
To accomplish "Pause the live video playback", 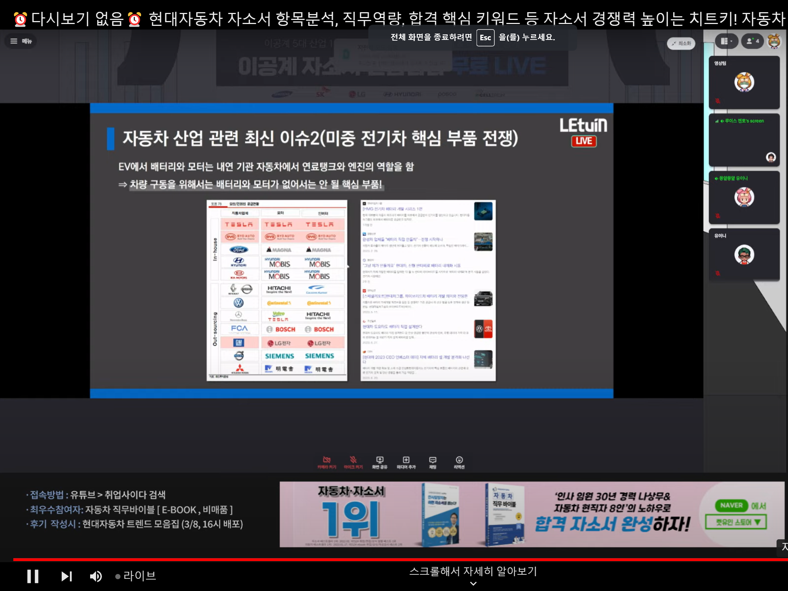I will (33, 576).
